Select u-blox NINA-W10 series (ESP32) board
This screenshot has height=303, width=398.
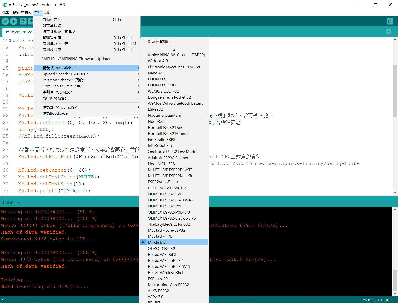[174, 55]
